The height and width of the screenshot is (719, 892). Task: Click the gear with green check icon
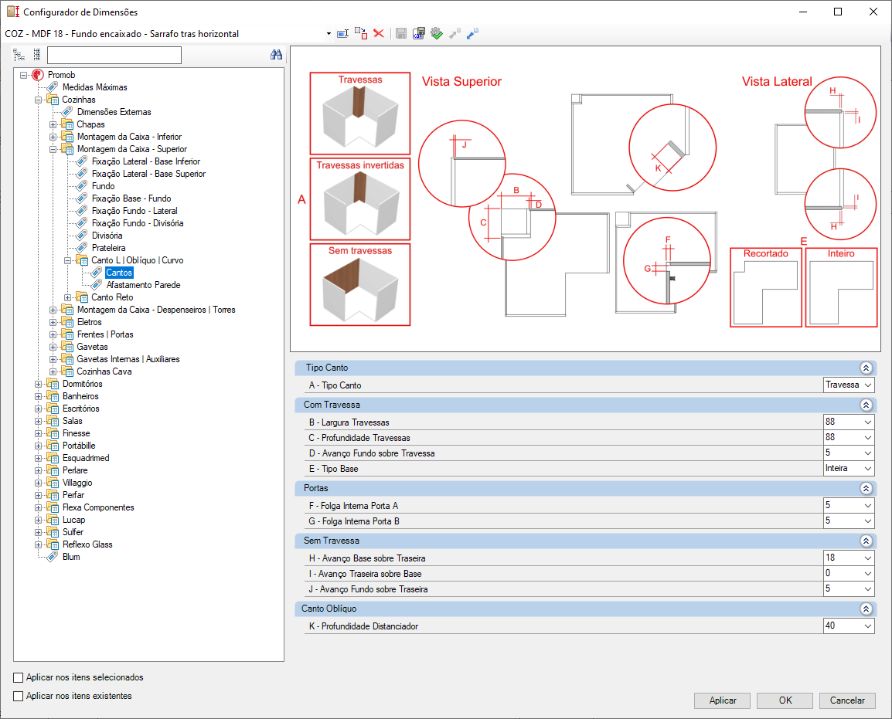tap(436, 33)
